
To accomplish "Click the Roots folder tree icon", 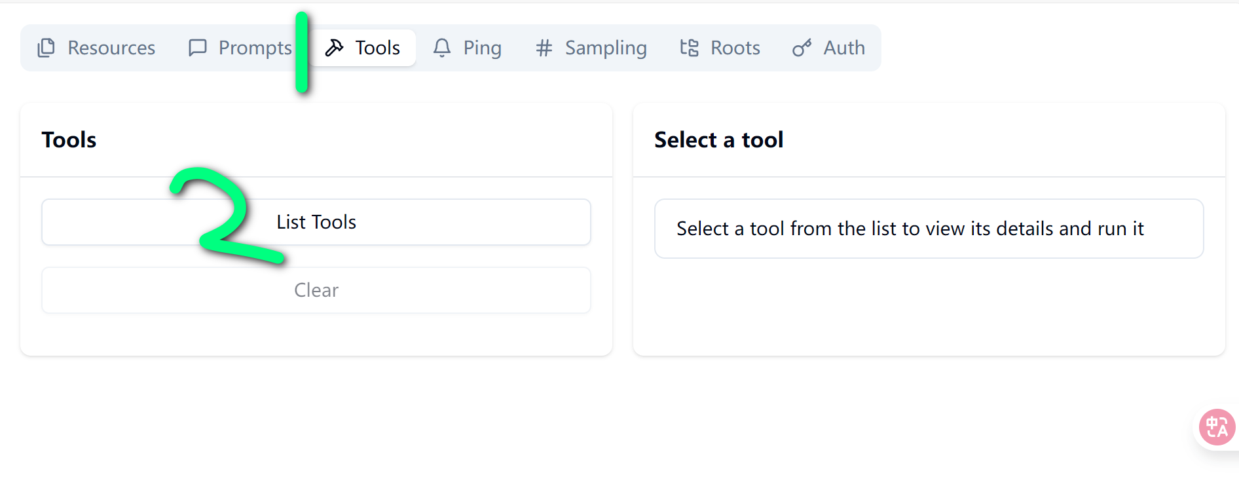I will 689,48.
